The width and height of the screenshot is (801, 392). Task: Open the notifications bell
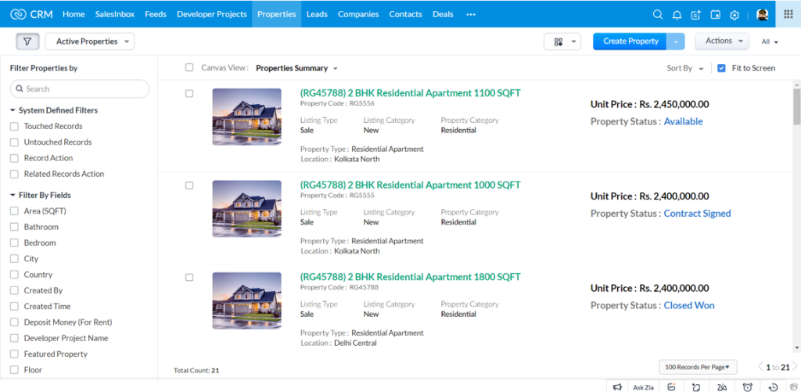677,14
